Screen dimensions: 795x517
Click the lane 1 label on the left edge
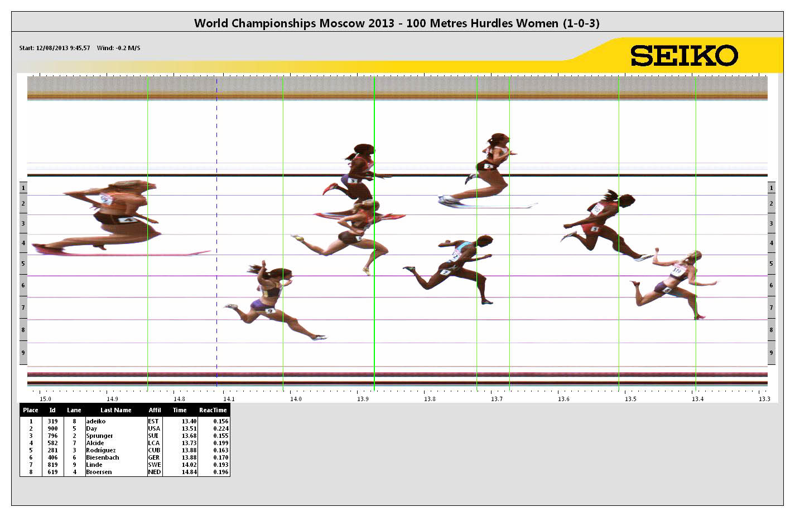(x=23, y=188)
